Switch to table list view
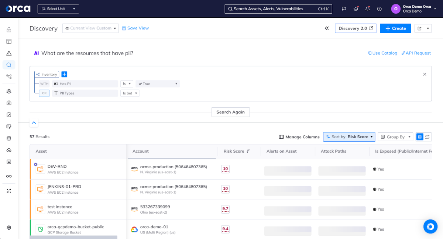 click(420, 137)
